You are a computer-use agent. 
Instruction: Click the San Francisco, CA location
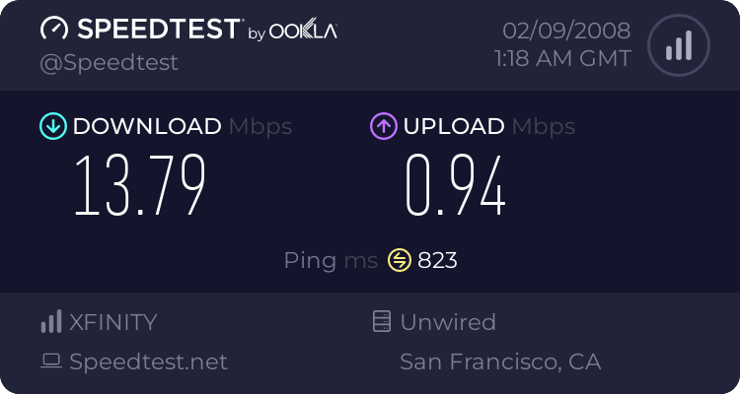click(500, 361)
